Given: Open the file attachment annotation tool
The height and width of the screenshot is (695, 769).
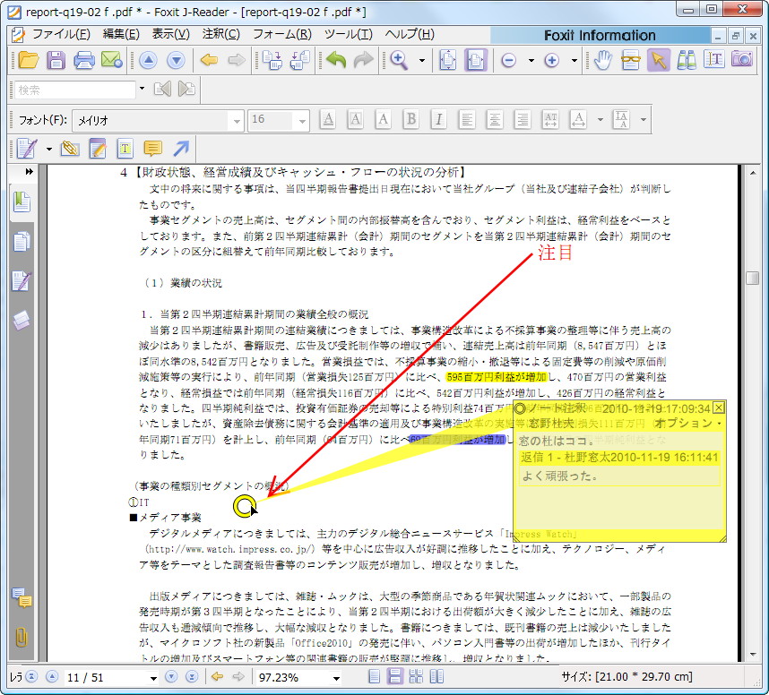Looking at the screenshot, I should click(x=70, y=148).
